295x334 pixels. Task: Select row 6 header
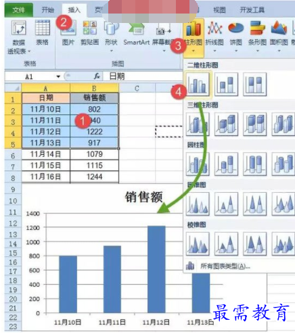[x=13, y=156]
